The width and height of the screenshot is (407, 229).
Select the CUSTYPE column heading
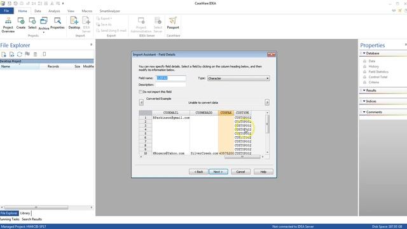coord(242,113)
